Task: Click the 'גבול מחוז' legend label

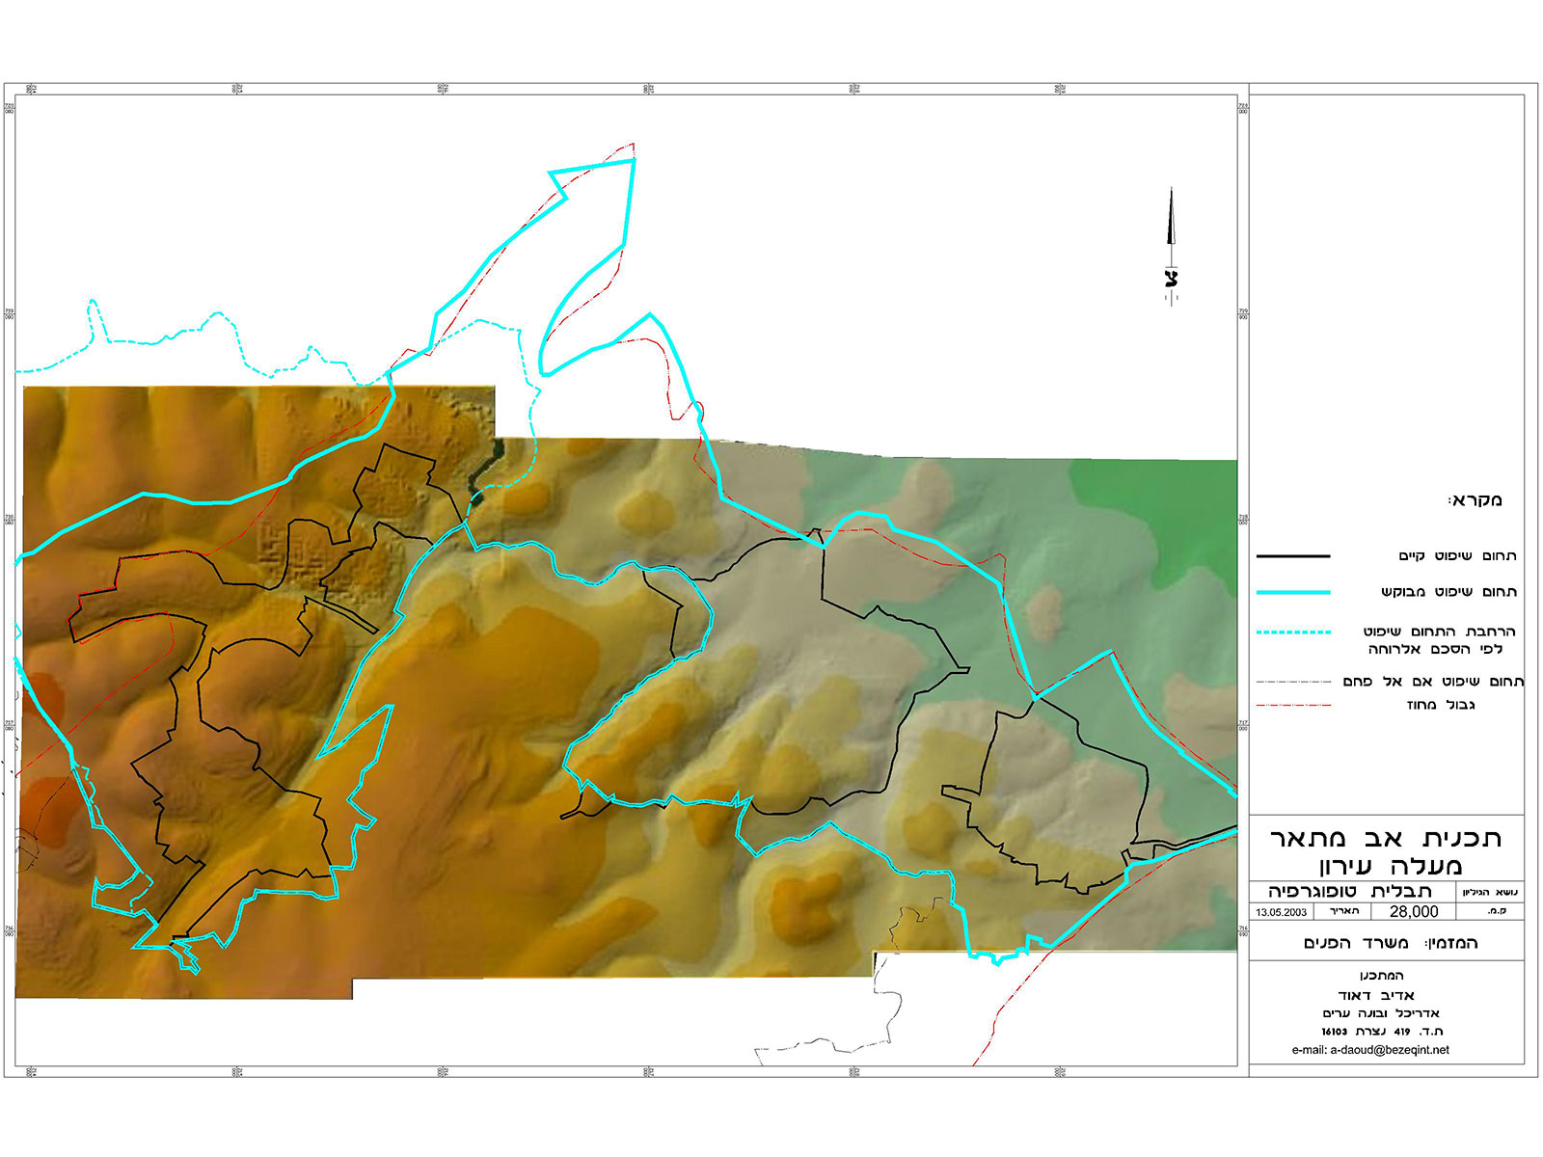Action: [x=1441, y=706]
